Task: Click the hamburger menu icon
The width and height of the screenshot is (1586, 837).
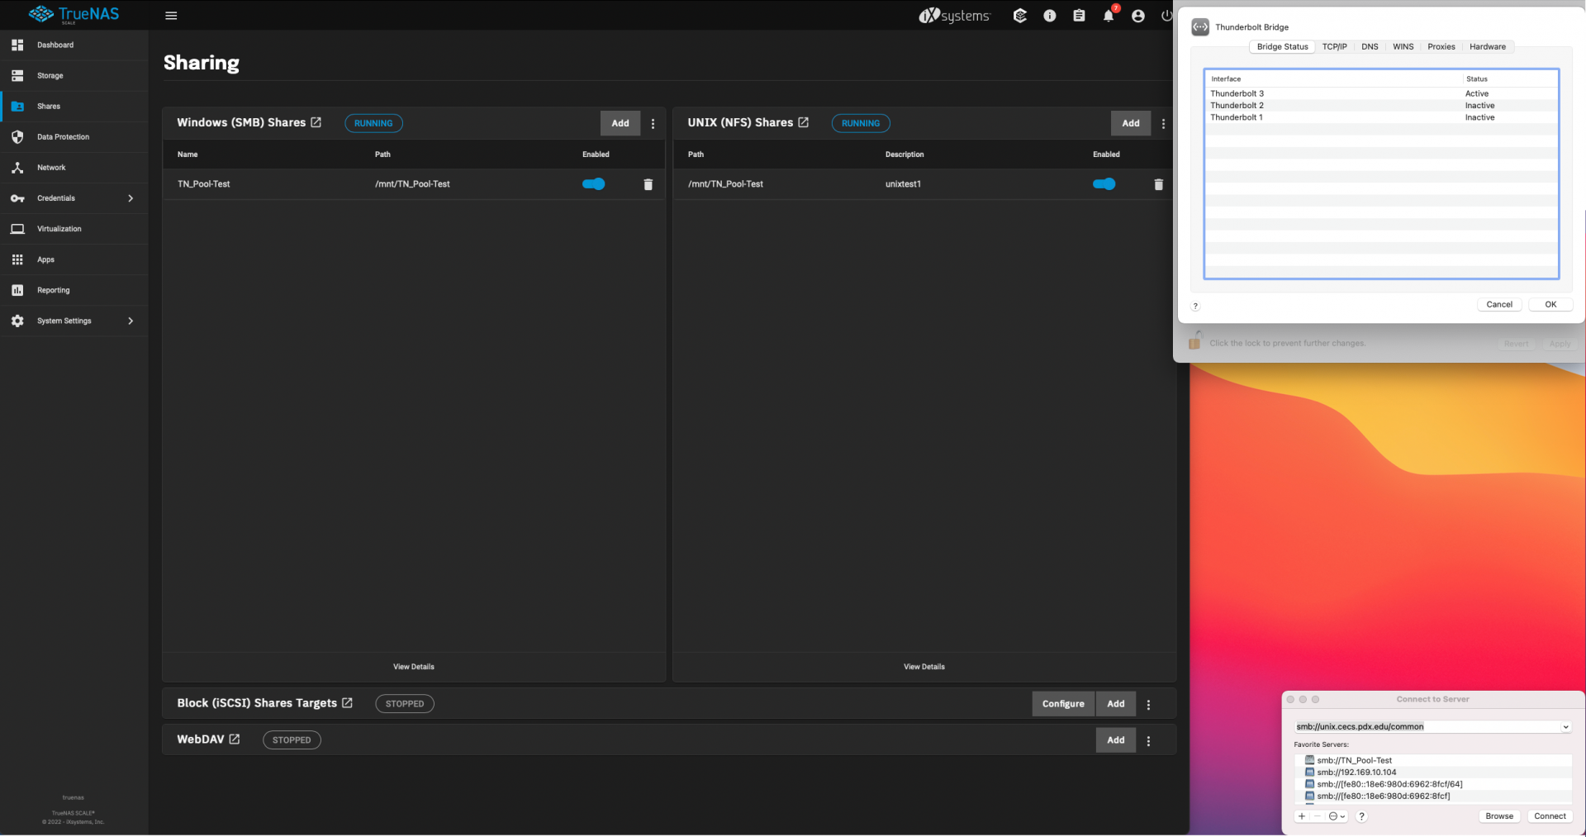Action: tap(171, 16)
